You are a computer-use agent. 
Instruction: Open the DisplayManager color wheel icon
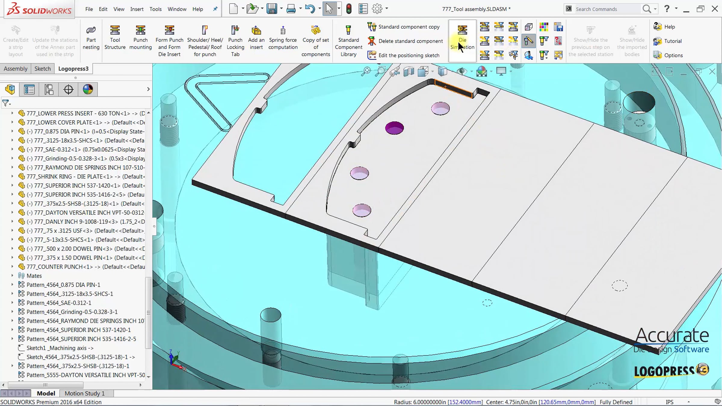88,89
